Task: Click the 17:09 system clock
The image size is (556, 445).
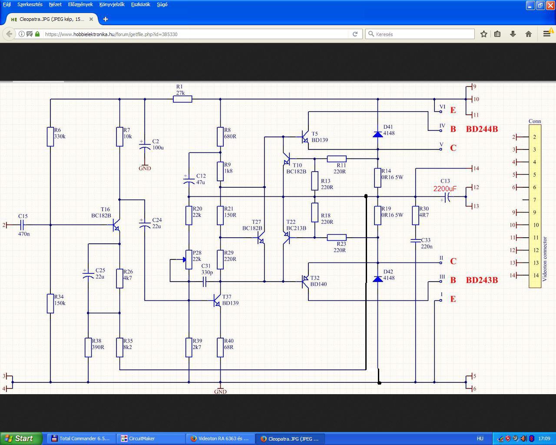Action: tap(544, 438)
